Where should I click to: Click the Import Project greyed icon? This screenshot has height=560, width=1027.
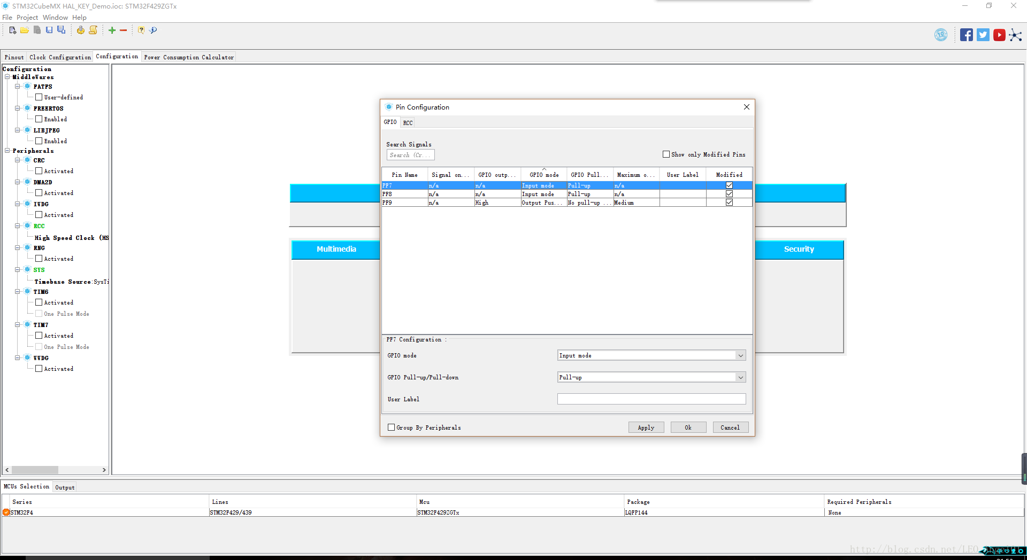pyautogui.click(x=37, y=30)
